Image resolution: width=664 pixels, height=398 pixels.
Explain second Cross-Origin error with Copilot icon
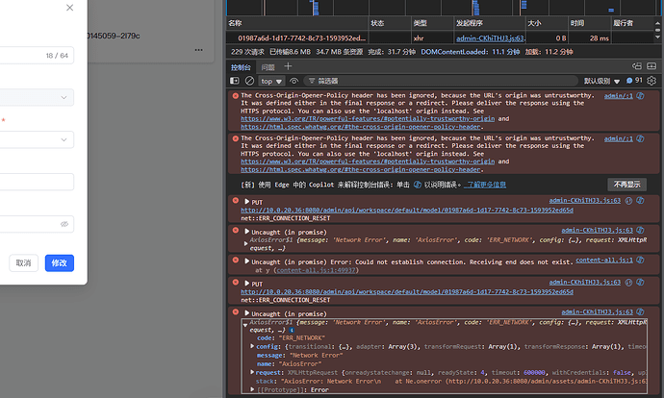coord(640,138)
